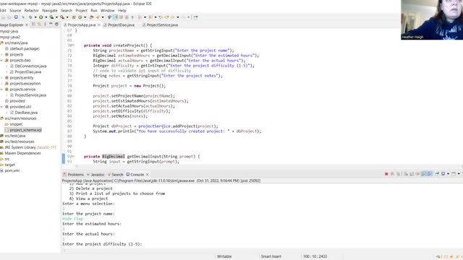
Task: Open the Problems view tab
Action: tap(74, 175)
